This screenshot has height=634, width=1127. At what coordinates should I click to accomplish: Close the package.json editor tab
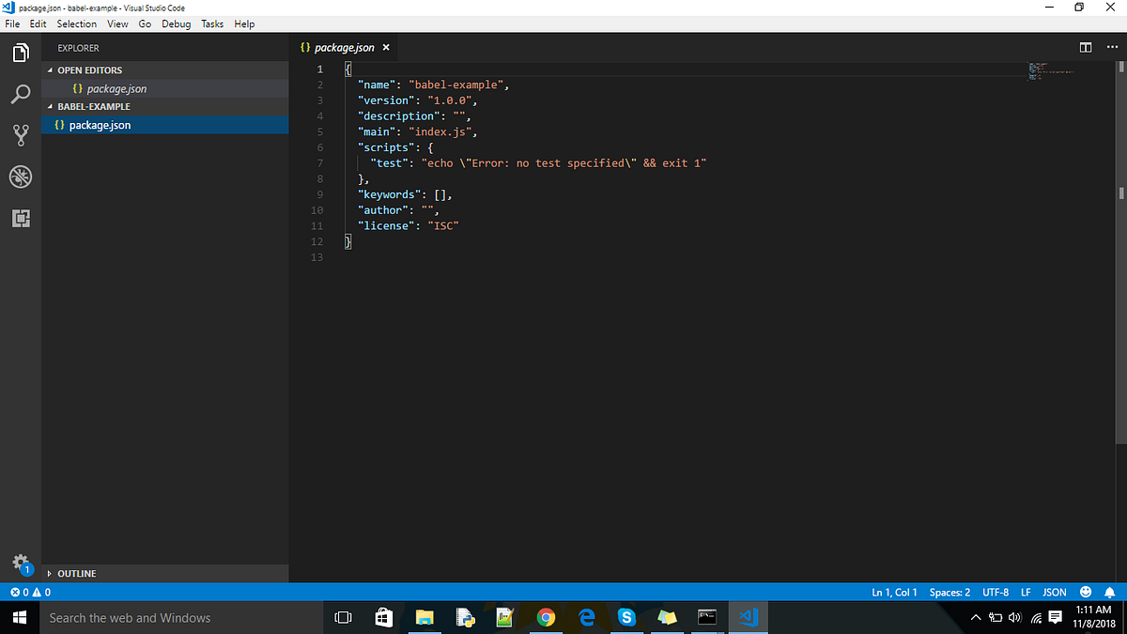(386, 47)
